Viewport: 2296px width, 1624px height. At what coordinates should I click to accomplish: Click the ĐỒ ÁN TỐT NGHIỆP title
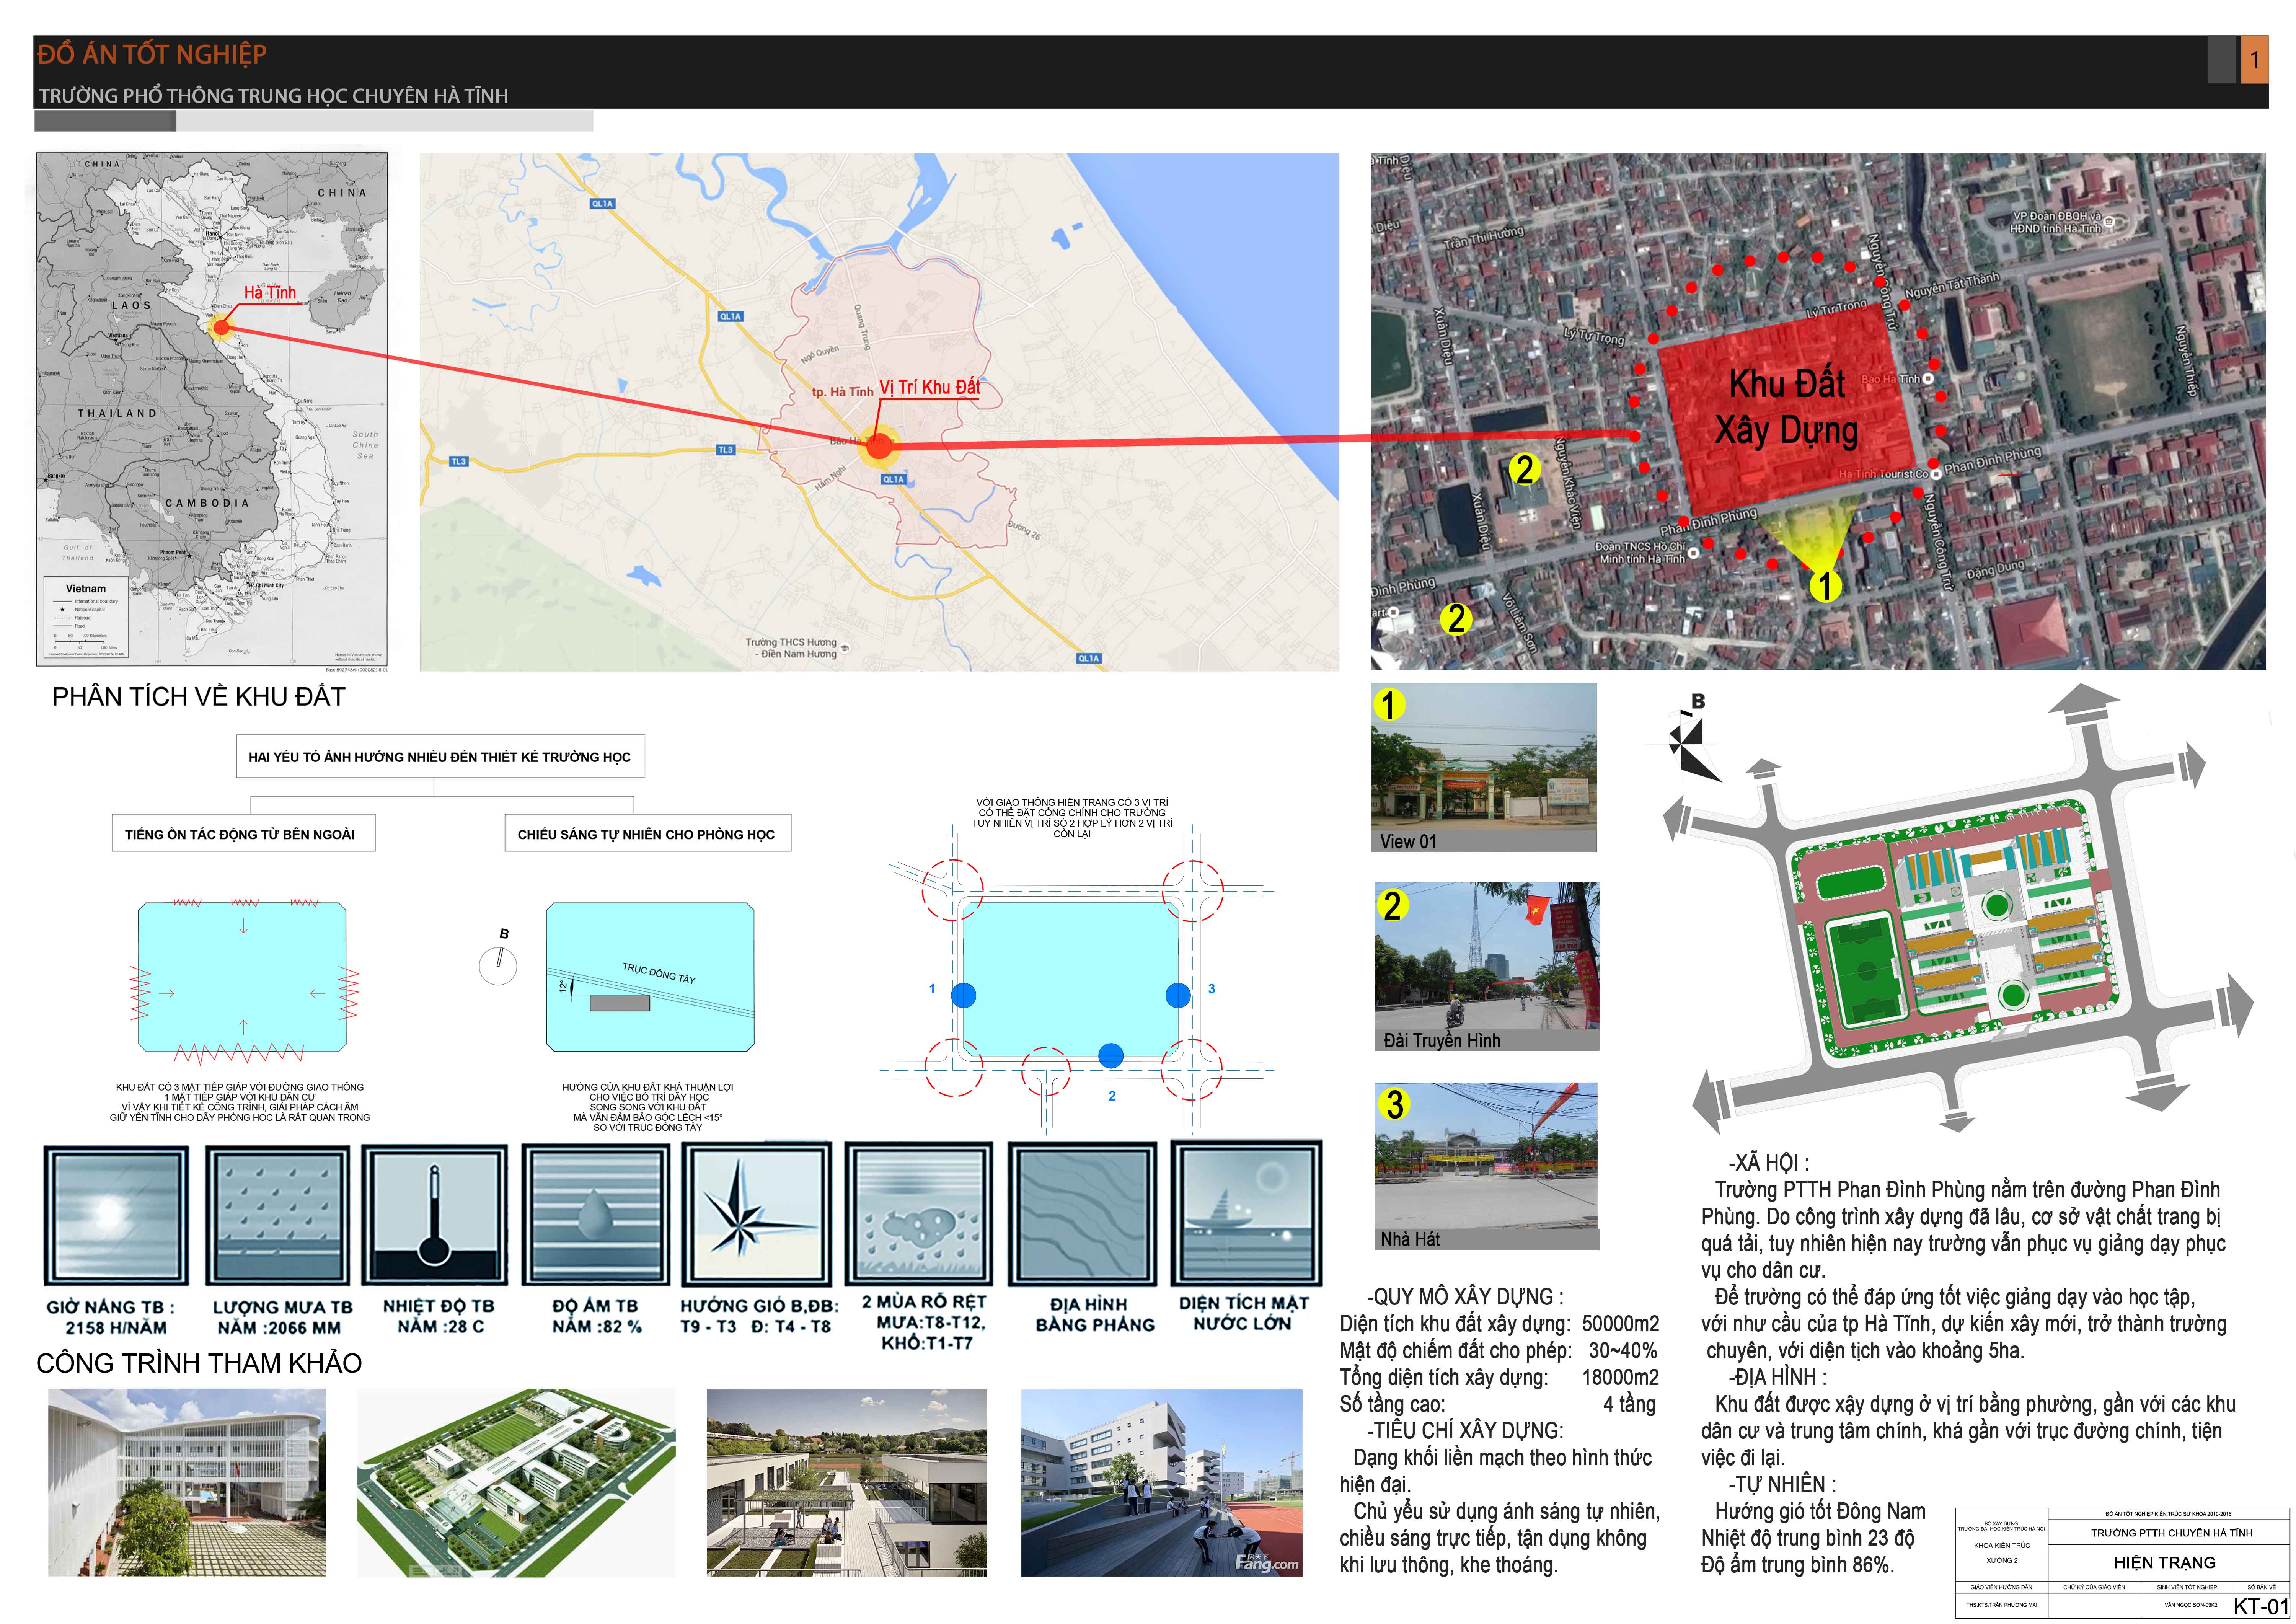coord(152,54)
